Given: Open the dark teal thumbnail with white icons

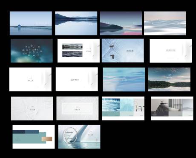Looking at the screenshot, I should tap(32, 51).
